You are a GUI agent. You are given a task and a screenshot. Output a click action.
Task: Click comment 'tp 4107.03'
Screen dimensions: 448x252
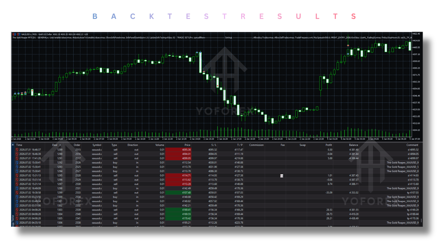(x=413, y=192)
